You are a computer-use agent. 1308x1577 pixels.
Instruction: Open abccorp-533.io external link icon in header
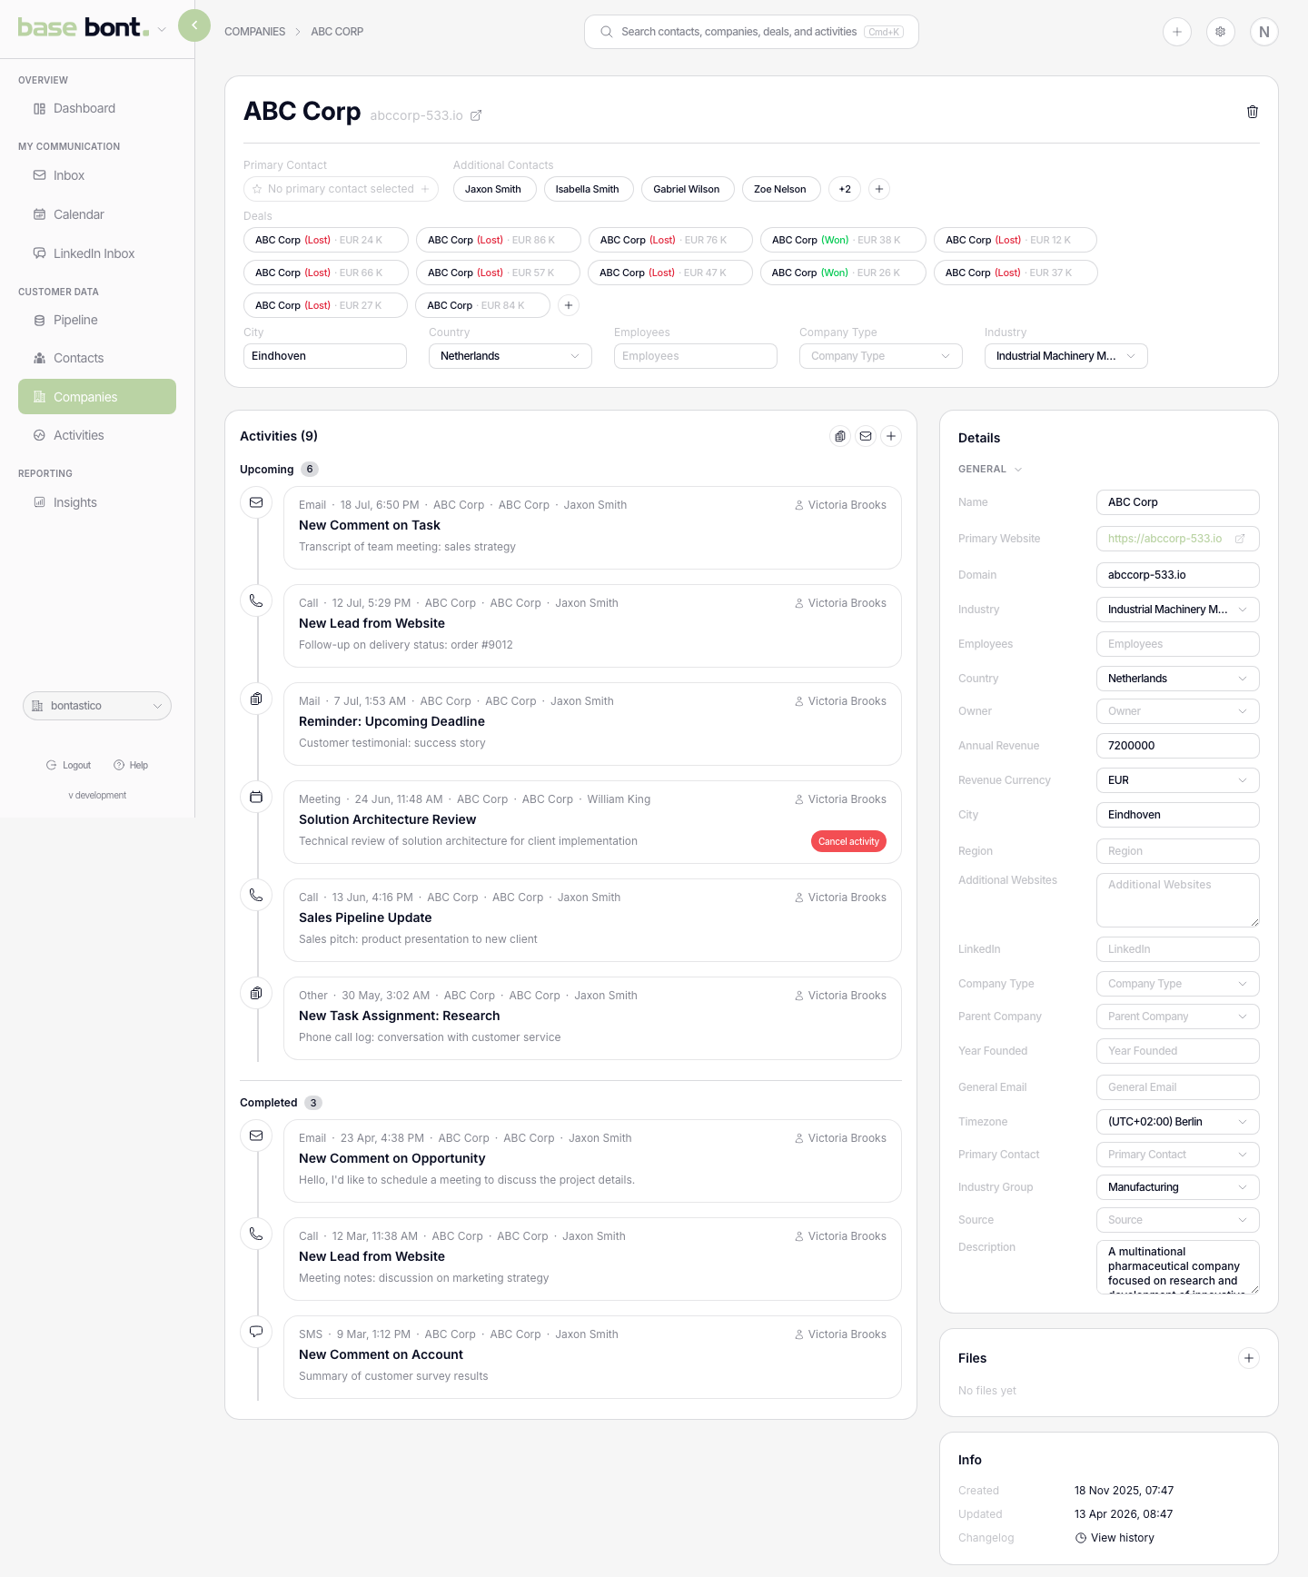pyautogui.click(x=476, y=115)
